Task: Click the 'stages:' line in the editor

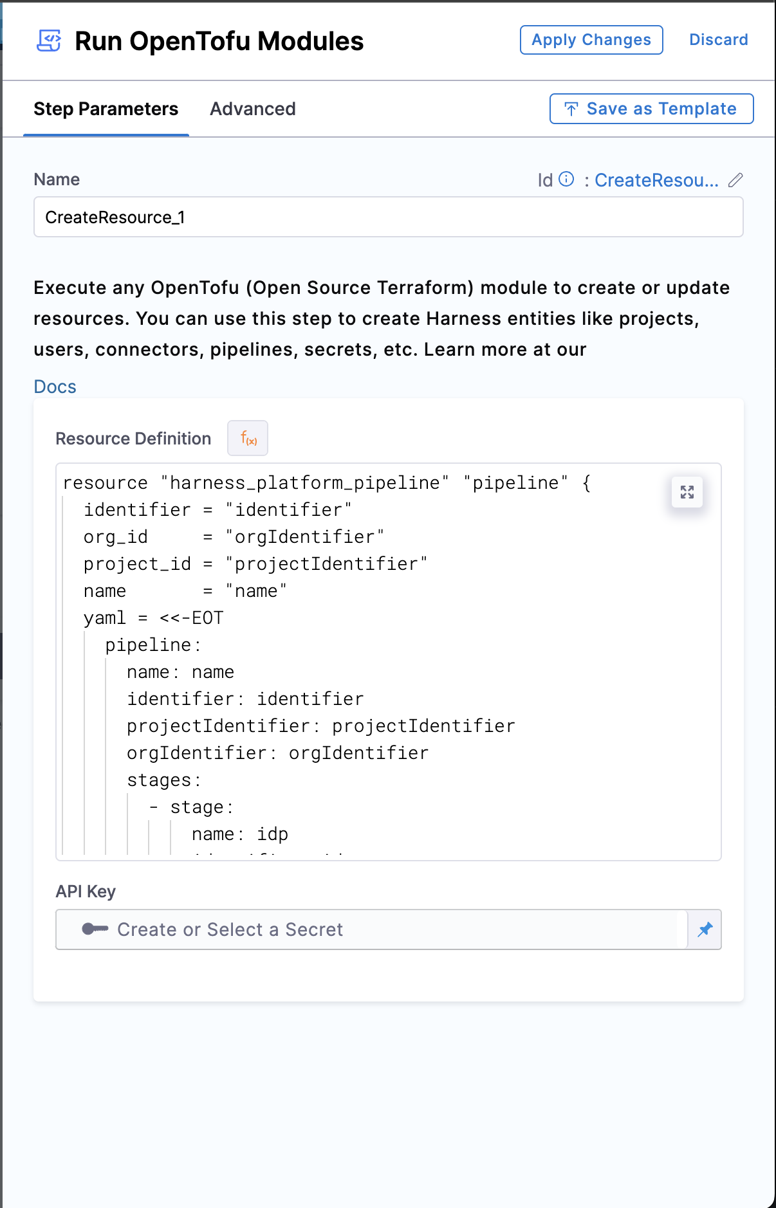Action: [164, 780]
